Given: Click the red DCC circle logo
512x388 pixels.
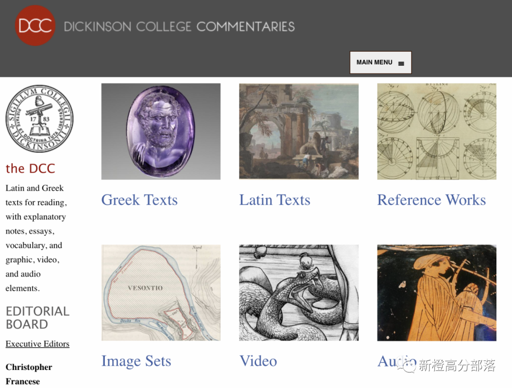Looking at the screenshot, I should coord(35,26).
